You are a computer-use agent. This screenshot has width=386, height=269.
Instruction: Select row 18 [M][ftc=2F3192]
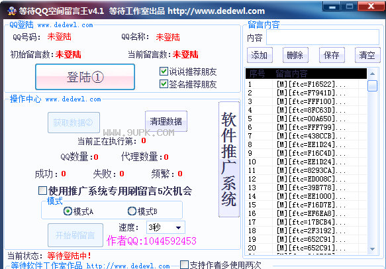307,231
